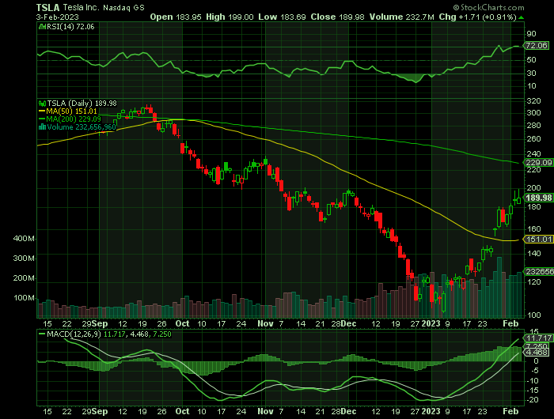Click the Close value in the header row
The image size is (554, 419).
click(x=351, y=17)
